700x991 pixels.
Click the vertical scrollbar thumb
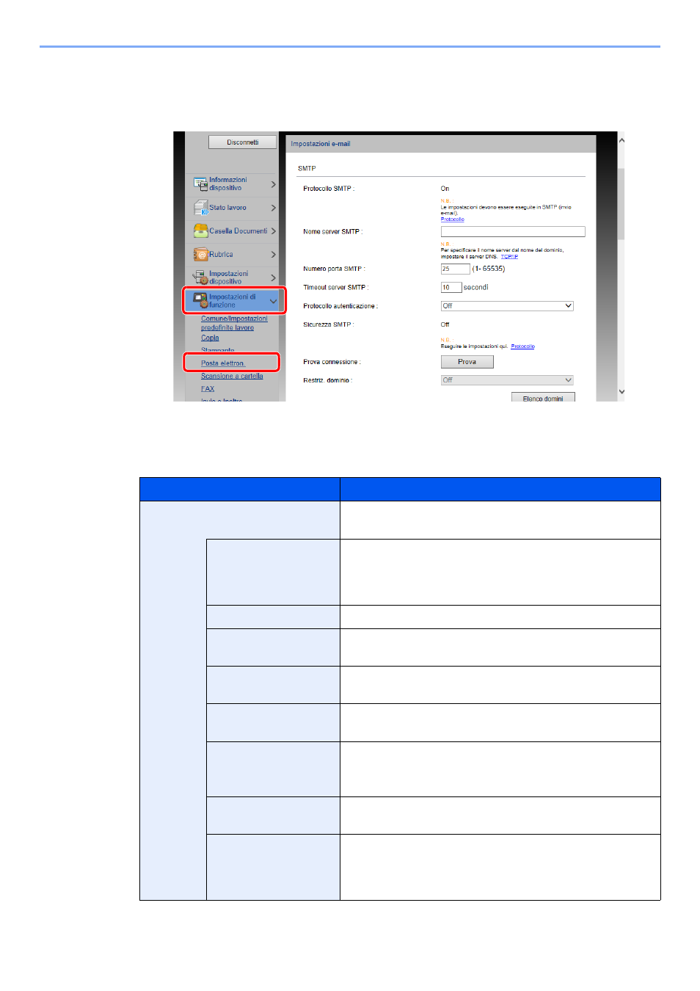(621, 204)
